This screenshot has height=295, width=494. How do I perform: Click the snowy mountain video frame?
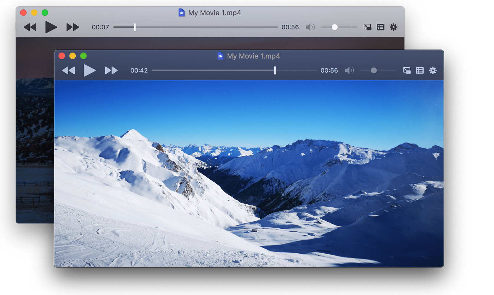[x=249, y=173]
